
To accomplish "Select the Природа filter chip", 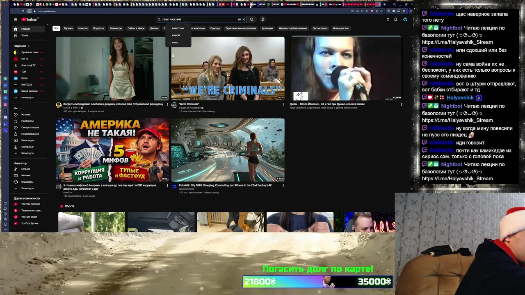I will pos(215,28).
